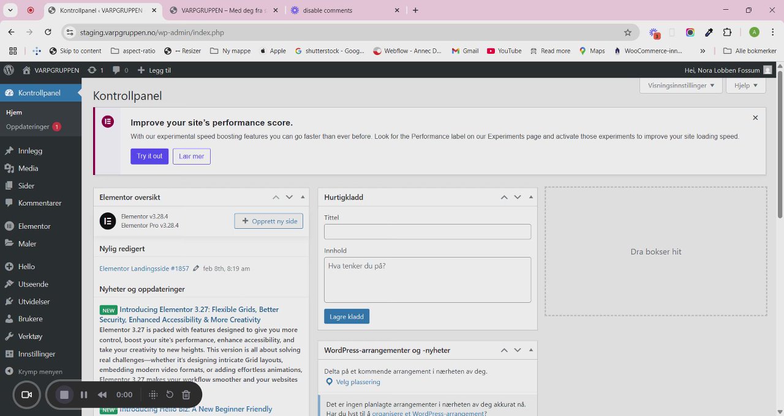Open Nora Lobben Fossum profile avatar

point(767,70)
